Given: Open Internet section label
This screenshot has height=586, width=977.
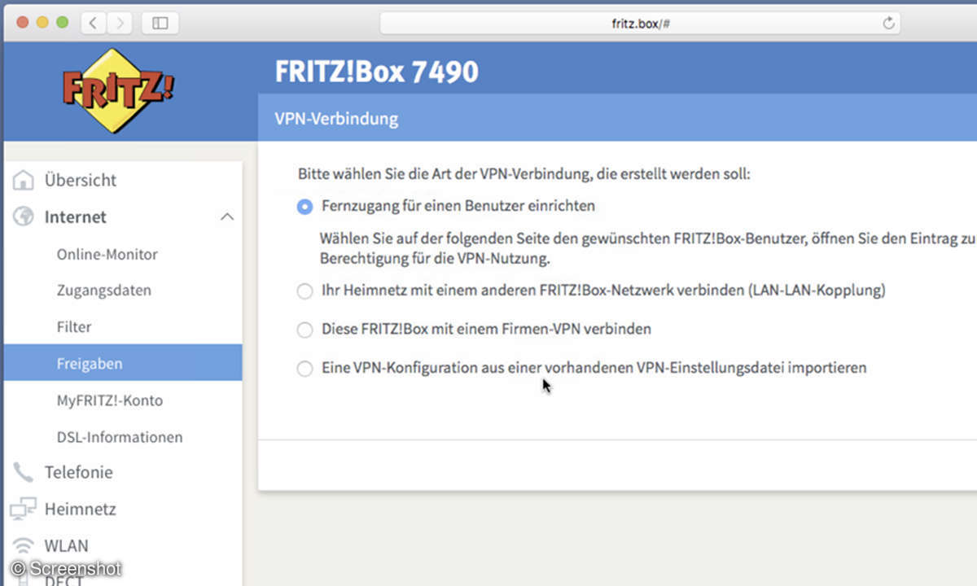Looking at the screenshot, I should coord(76,217).
